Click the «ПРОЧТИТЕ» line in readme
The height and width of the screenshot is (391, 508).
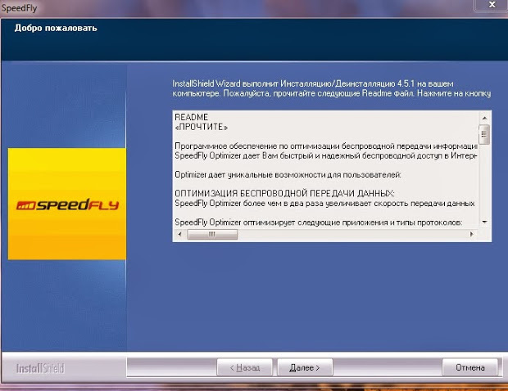point(202,127)
